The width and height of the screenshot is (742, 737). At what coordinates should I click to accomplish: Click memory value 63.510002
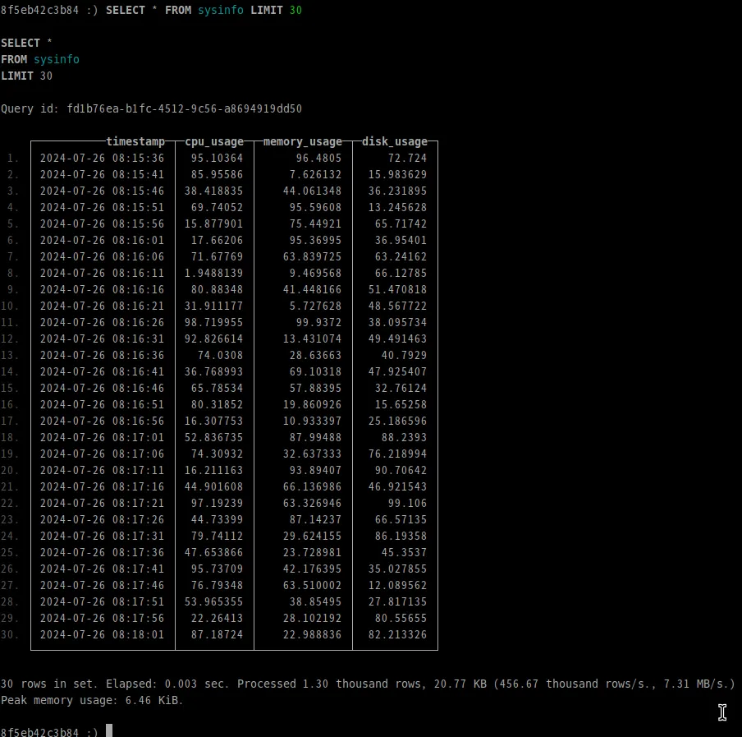(x=312, y=585)
